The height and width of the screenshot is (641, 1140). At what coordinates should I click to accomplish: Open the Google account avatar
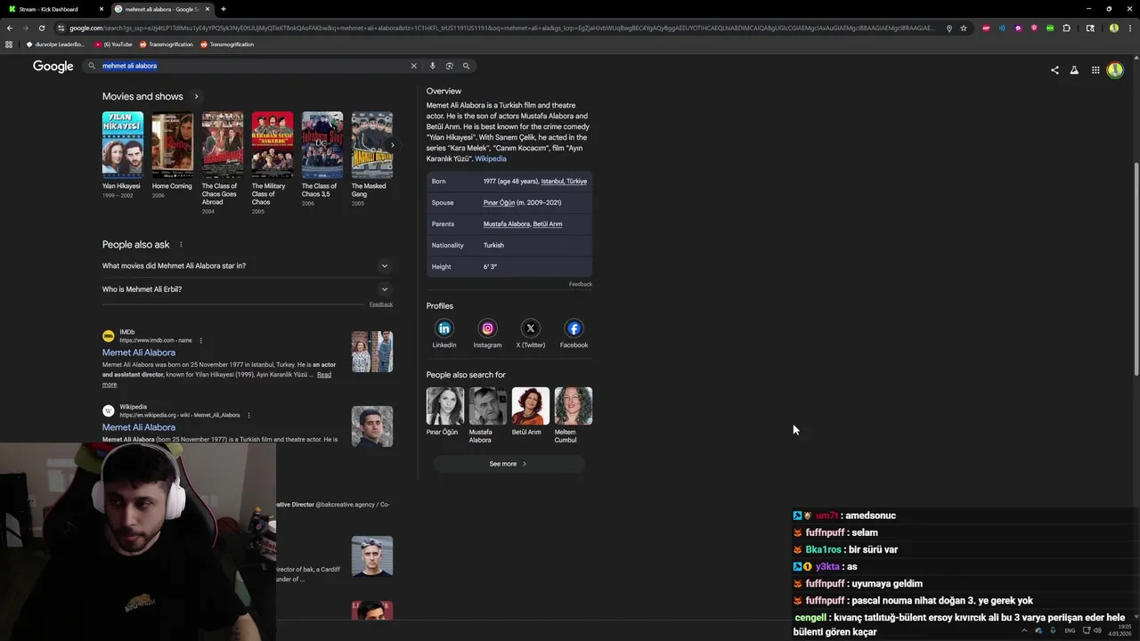(1115, 70)
